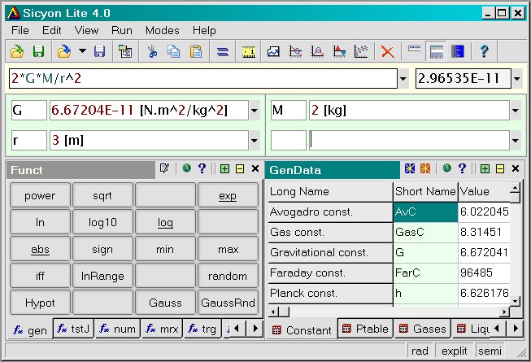Screen dimensions: 531x362
Task: Switch to the Gases data tab
Action: pos(423,329)
